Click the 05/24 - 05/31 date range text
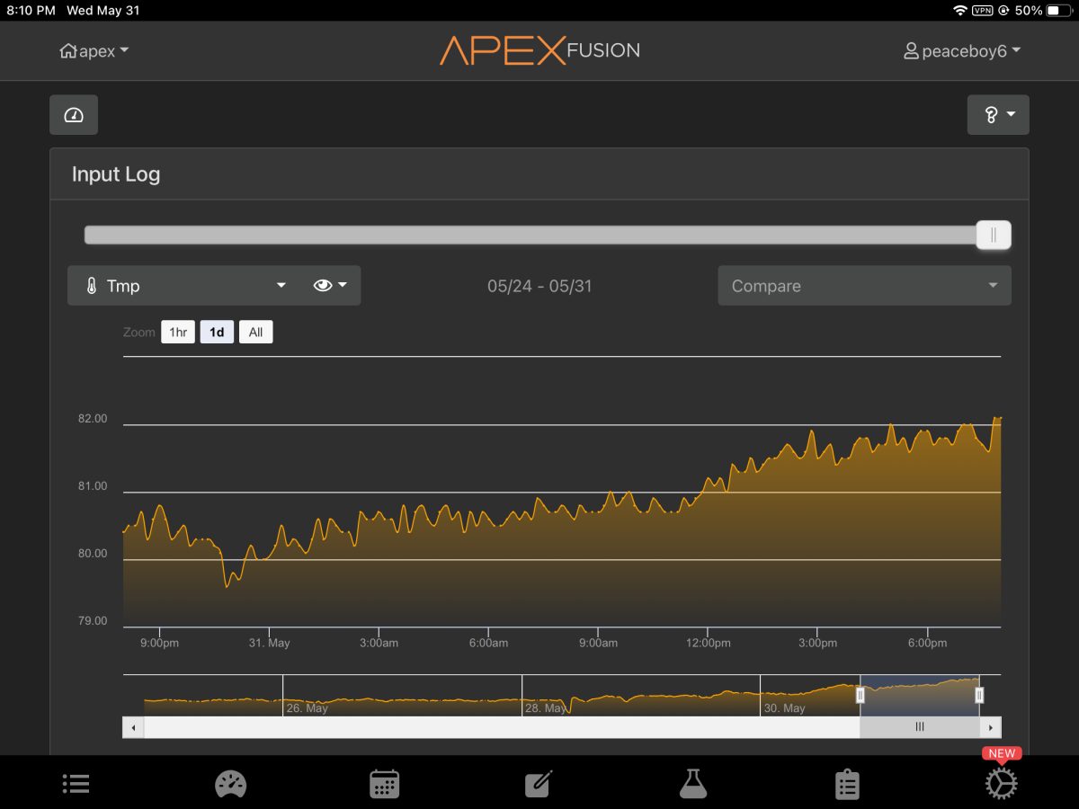This screenshot has width=1079, height=809. [539, 286]
